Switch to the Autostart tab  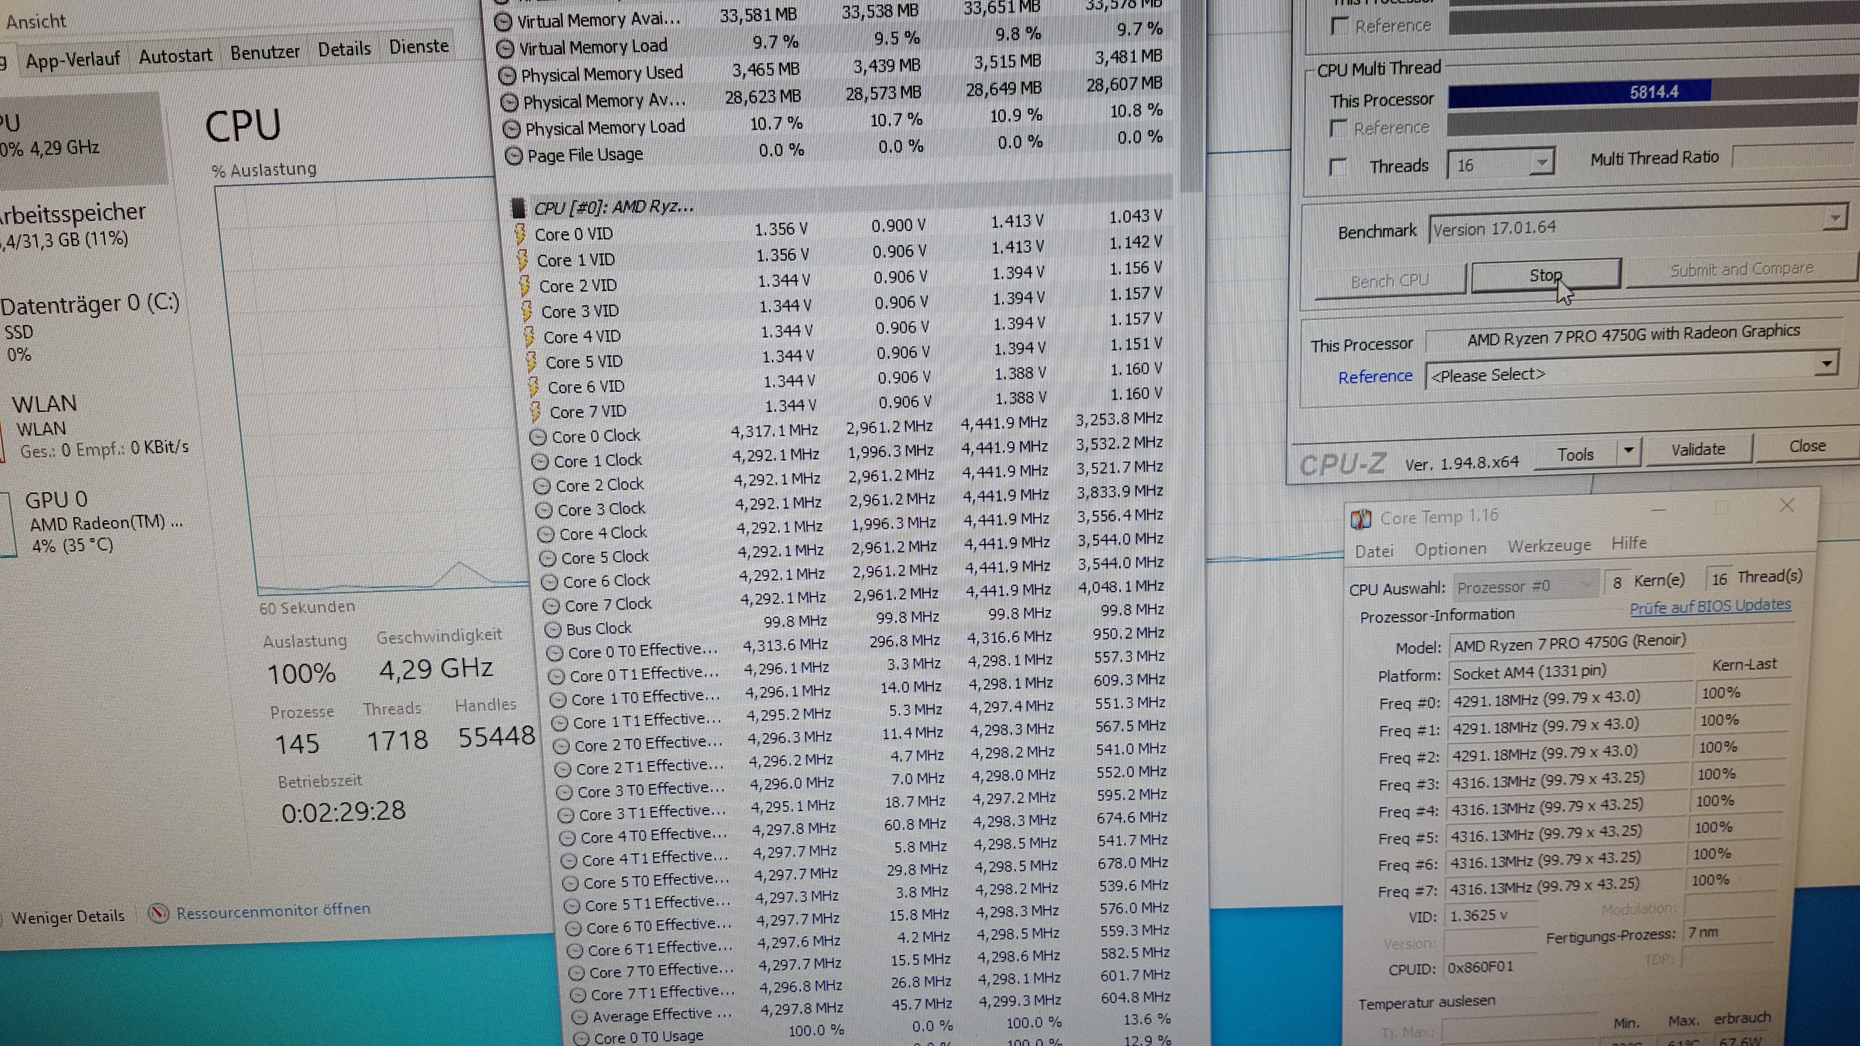[175, 56]
